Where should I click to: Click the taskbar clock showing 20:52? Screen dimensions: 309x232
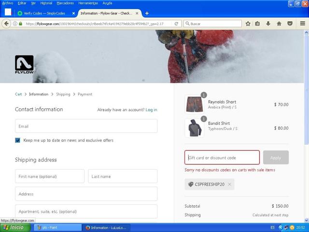point(301,228)
